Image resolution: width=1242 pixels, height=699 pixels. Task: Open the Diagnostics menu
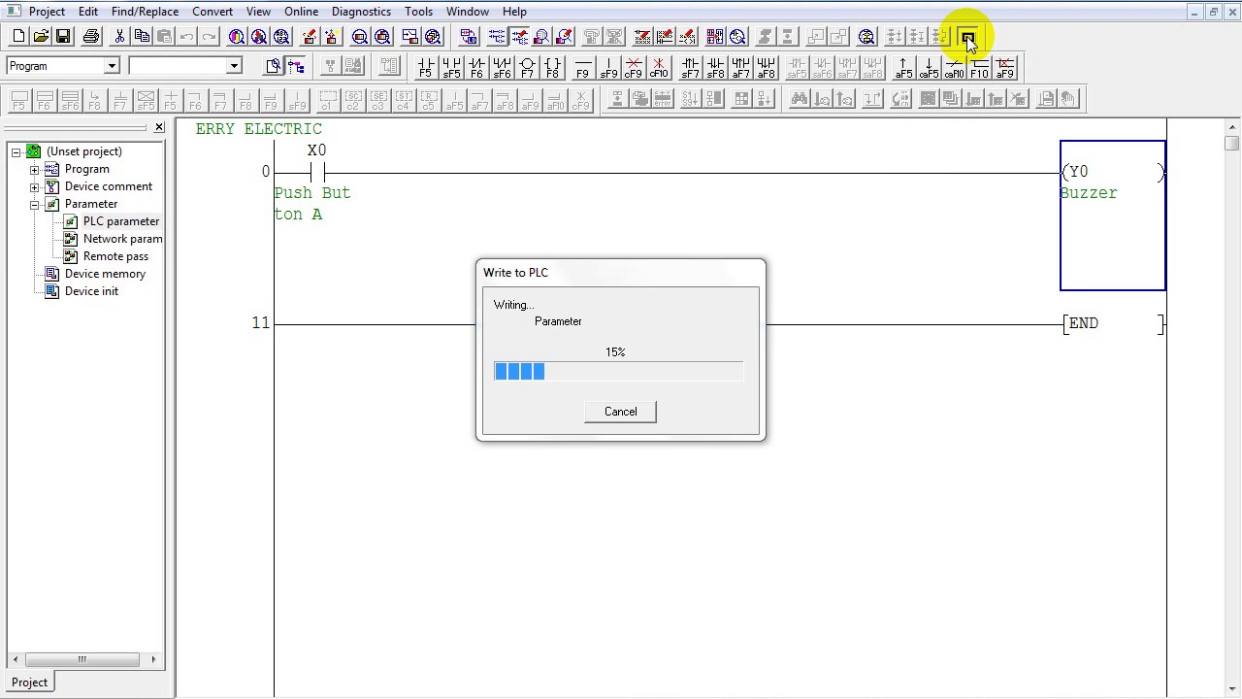pos(361,12)
